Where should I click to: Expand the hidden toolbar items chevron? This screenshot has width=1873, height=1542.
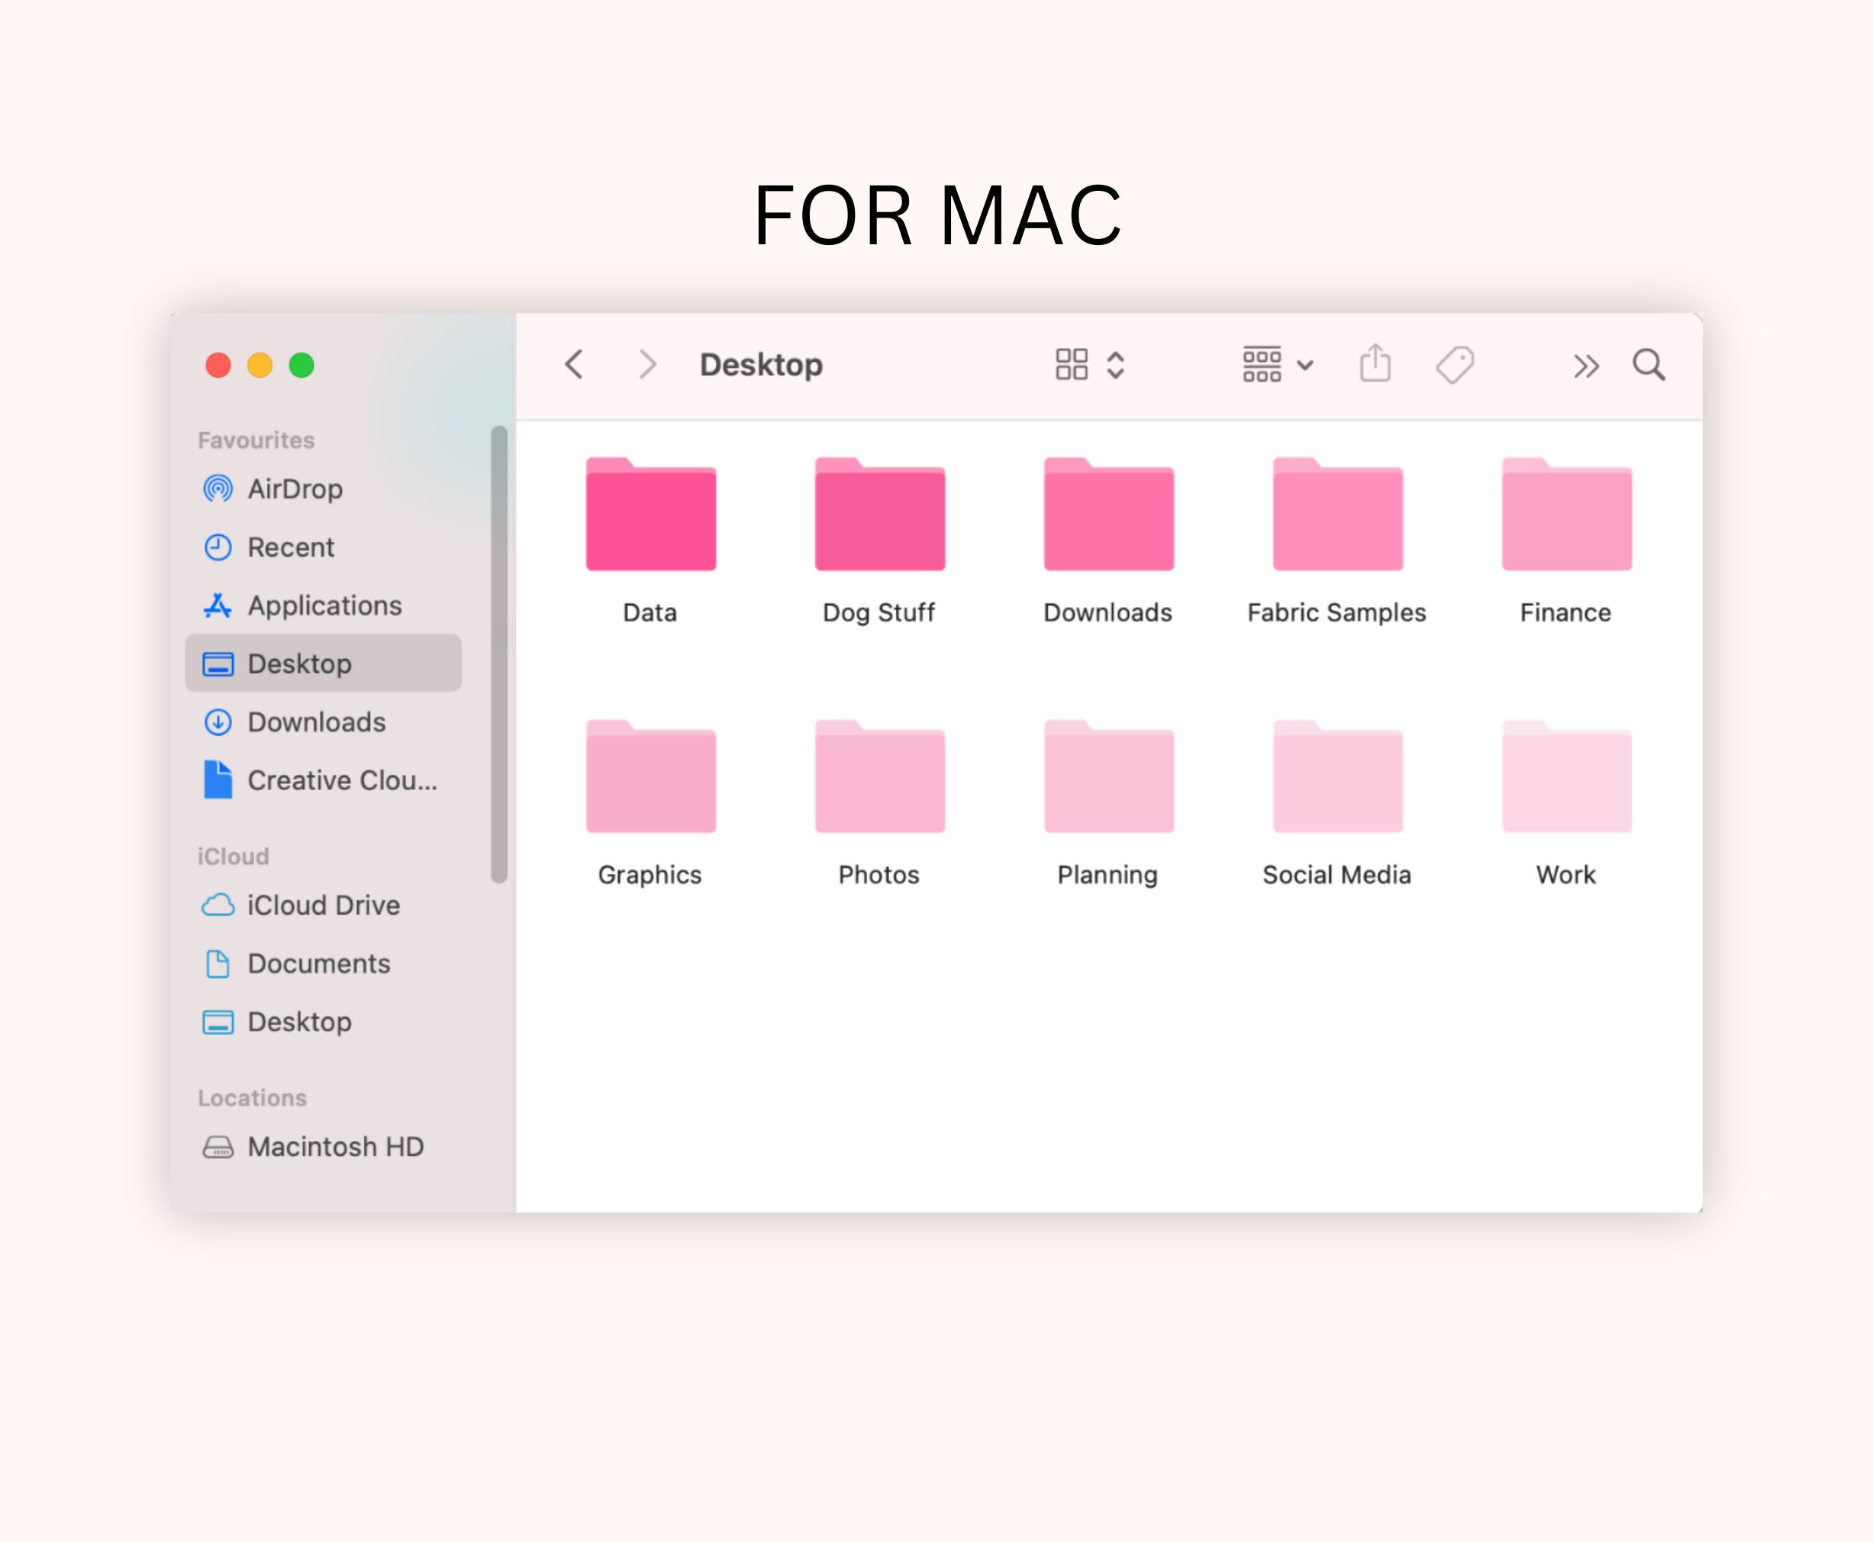click(x=1584, y=365)
